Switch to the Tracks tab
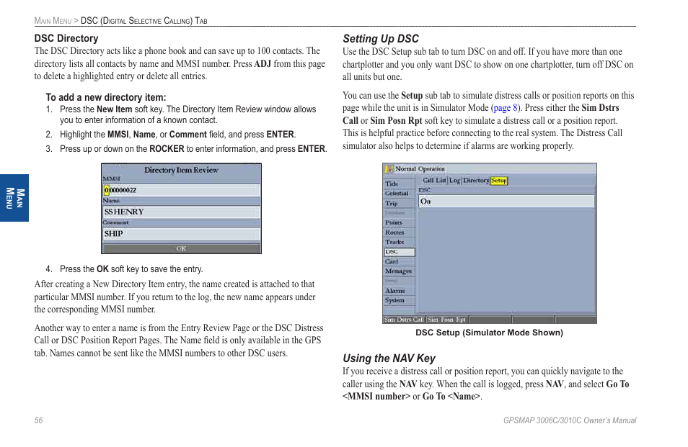The image size is (688, 447). (399, 242)
